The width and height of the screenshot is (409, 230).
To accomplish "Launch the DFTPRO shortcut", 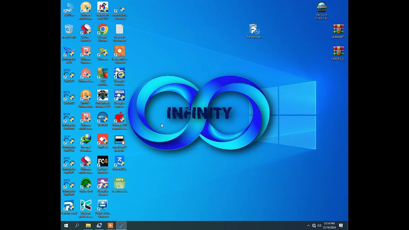I will point(103,119).
